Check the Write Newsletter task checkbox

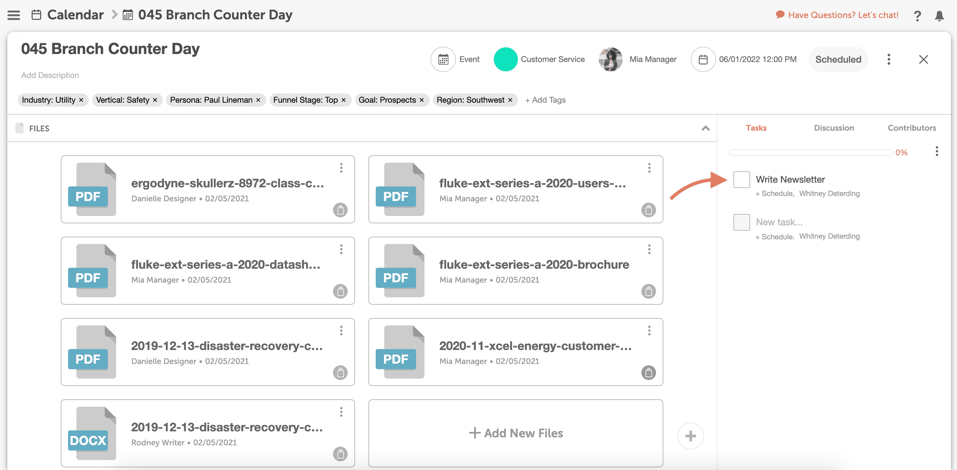tap(741, 180)
